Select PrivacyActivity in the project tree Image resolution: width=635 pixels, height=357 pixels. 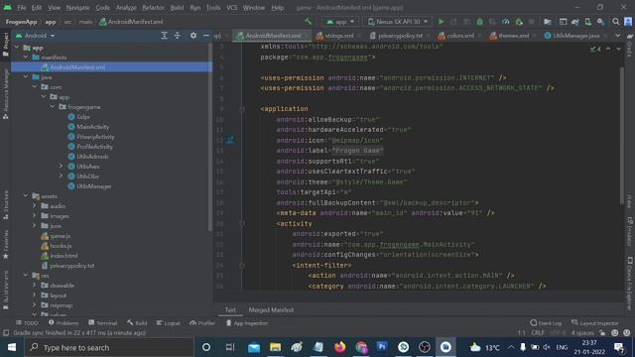point(95,137)
